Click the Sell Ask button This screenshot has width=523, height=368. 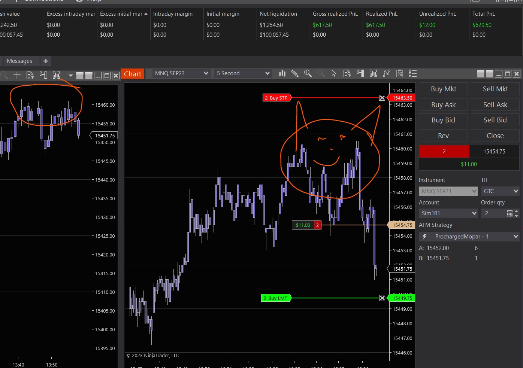(495, 105)
